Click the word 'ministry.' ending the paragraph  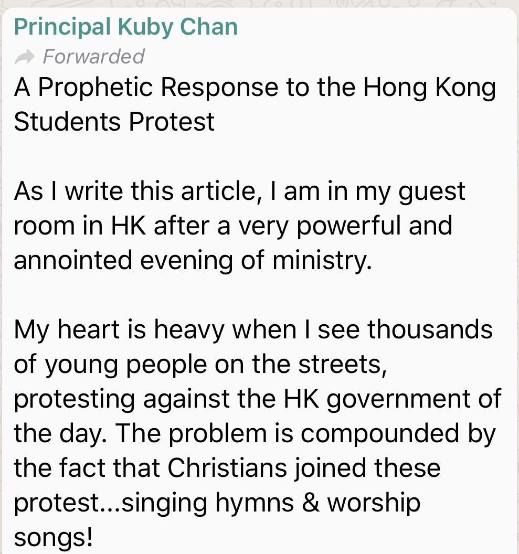[x=322, y=261]
